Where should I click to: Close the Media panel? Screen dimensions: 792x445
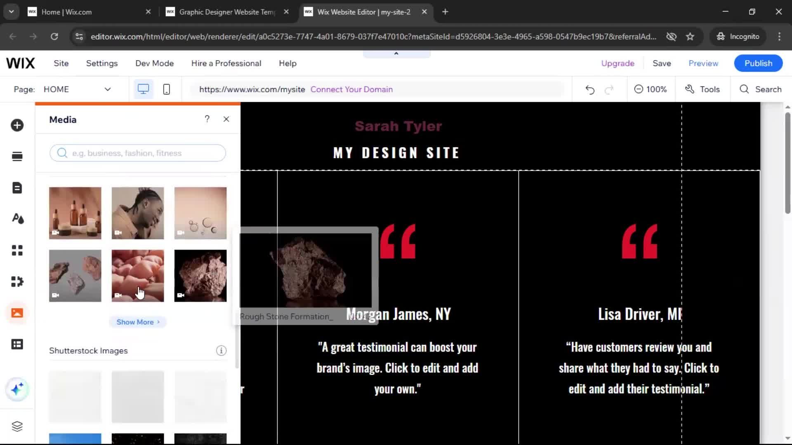226,119
